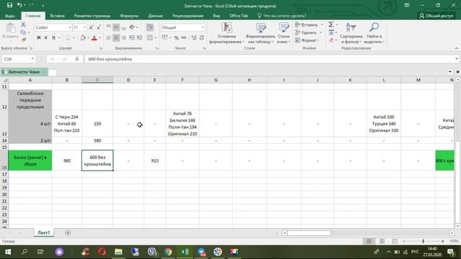Open the Format (Формат) cells menu

click(x=306, y=40)
